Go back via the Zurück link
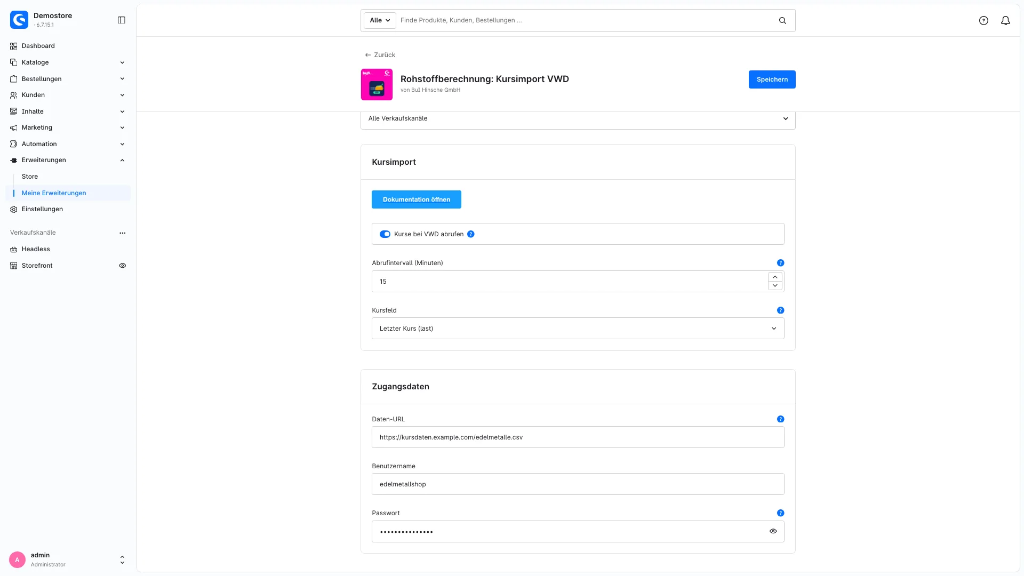1024x576 pixels. 380,55
